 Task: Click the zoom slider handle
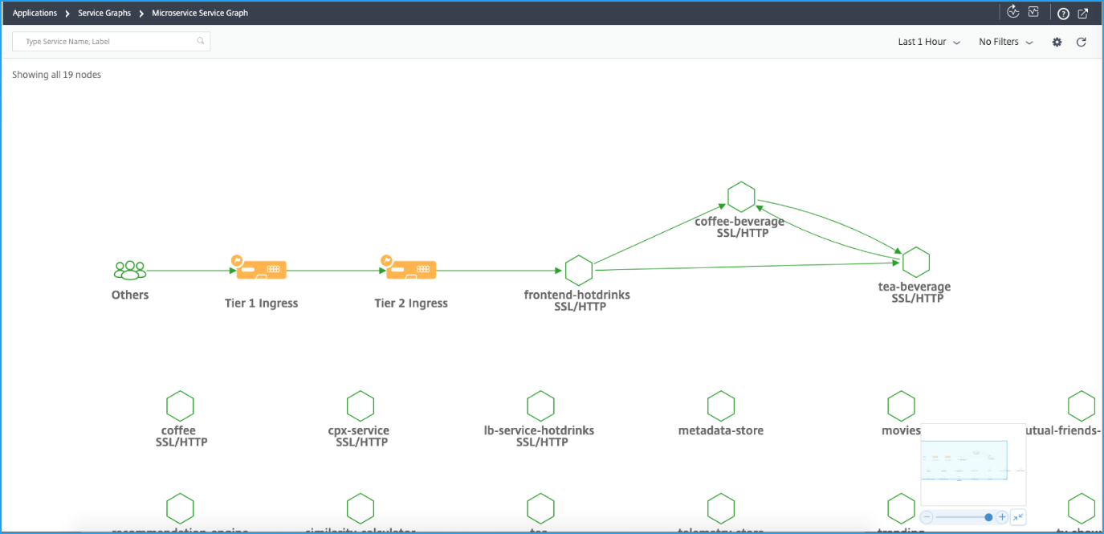[988, 517]
